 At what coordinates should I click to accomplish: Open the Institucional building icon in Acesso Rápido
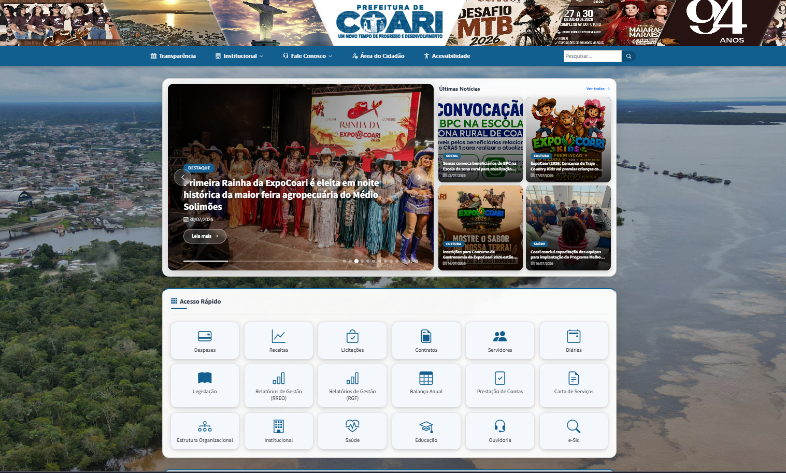coord(279,426)
